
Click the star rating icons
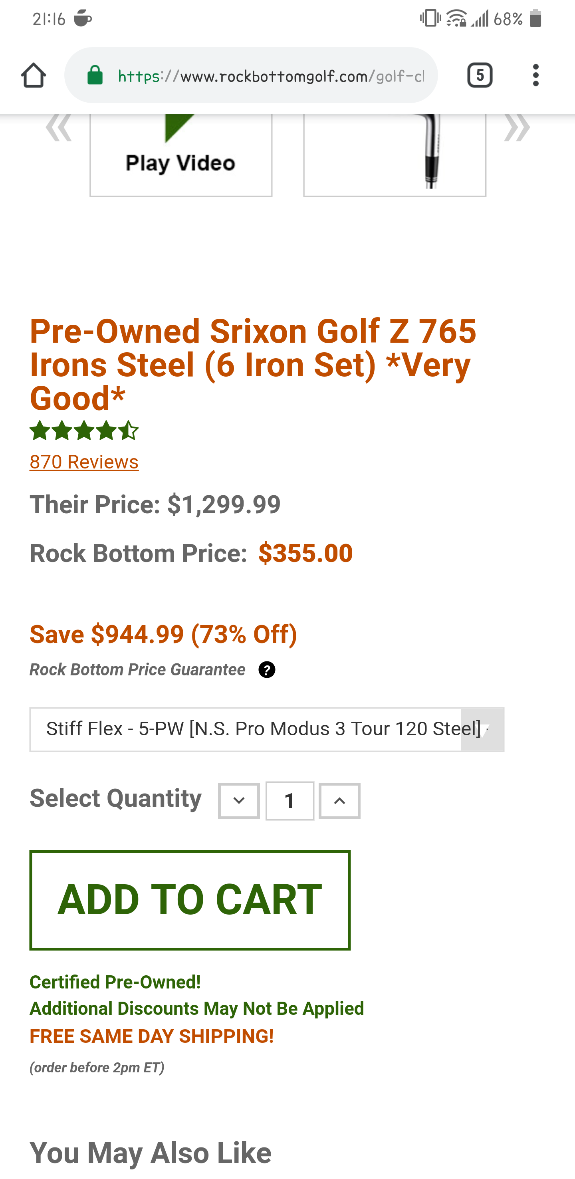(x=84, y=431)
